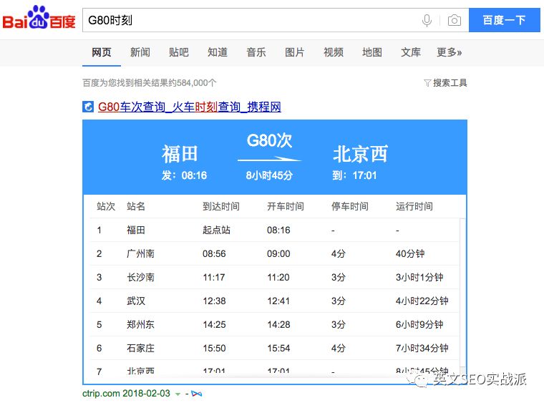Open the 文库 tab
544x403 pixels.
tap(411, 52)
